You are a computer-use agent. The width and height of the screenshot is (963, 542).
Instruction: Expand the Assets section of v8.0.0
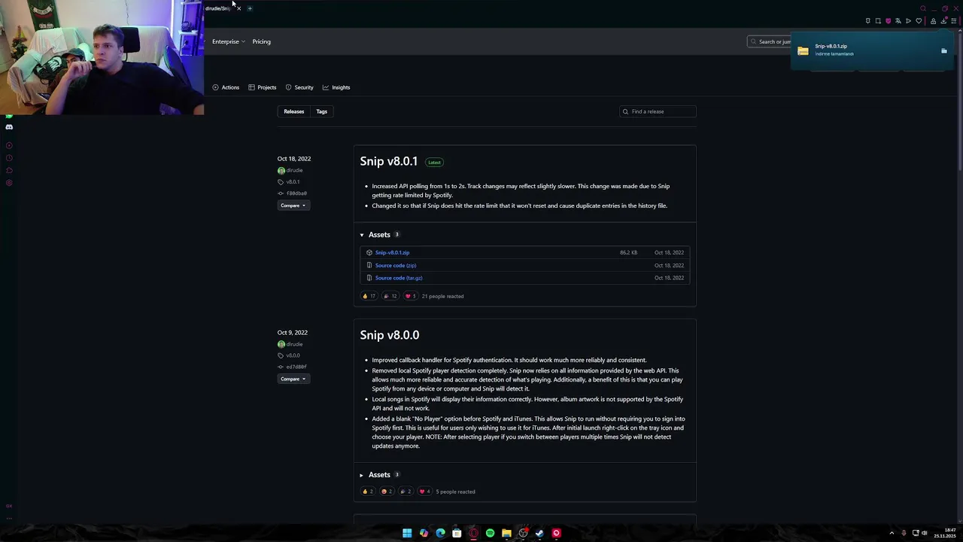point(379,475)
